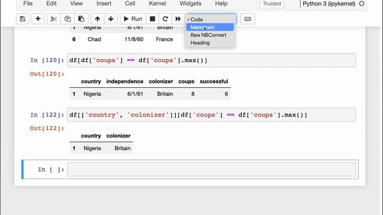Copy selected cells icon
Screen dimensions: 383x215
[x=68, y=19]
